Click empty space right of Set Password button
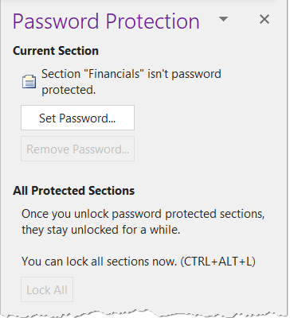The height and width of the screenshot is (318, 290). point(207,118)
